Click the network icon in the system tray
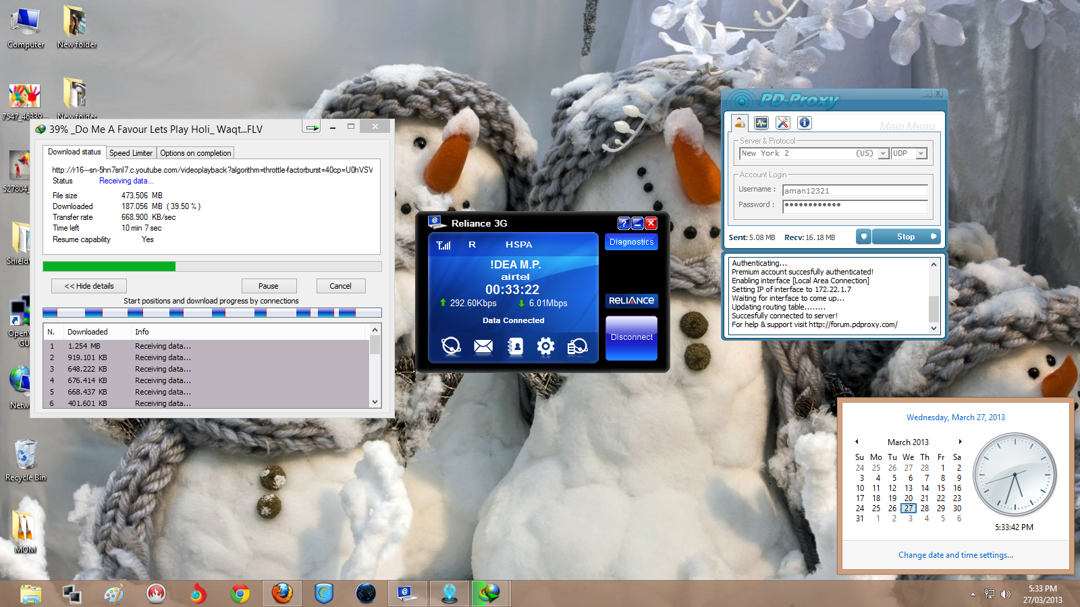 point(990,594)
